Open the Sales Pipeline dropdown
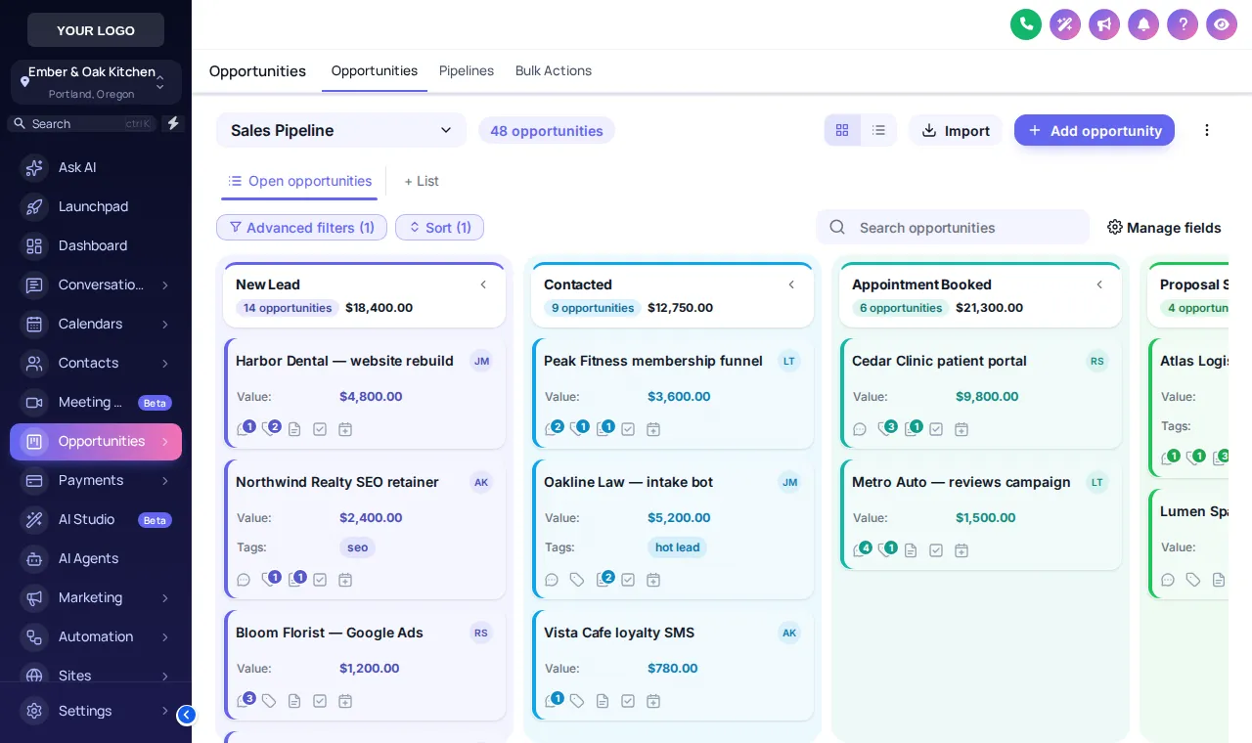1252x743 pixels. (x=341, y=130)
